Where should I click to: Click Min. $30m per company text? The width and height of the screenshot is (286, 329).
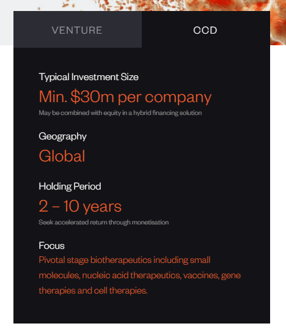pos(125,97)
